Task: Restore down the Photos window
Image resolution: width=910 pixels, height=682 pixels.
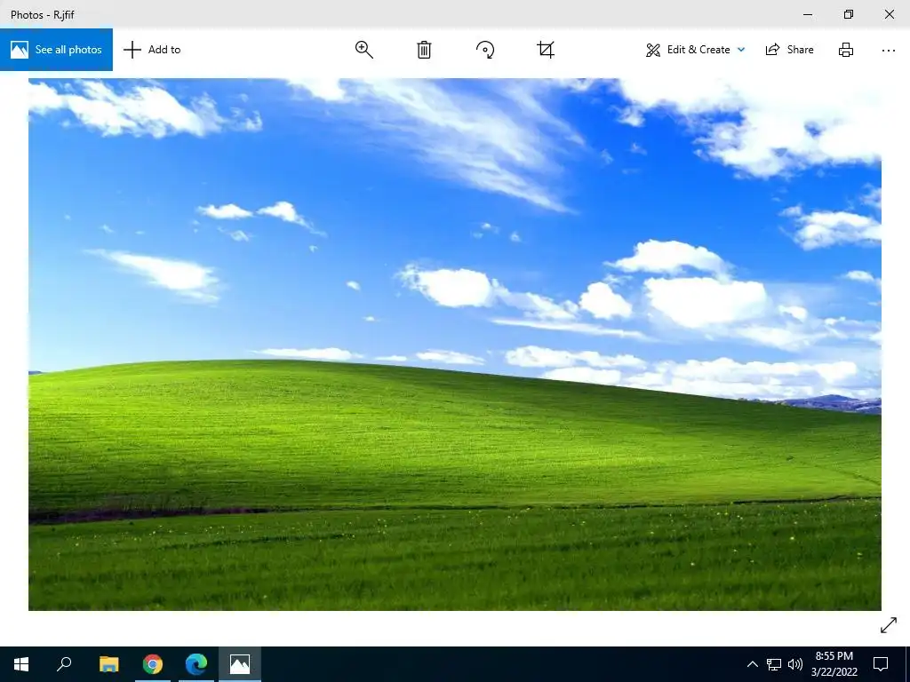Action: point(849,14)
